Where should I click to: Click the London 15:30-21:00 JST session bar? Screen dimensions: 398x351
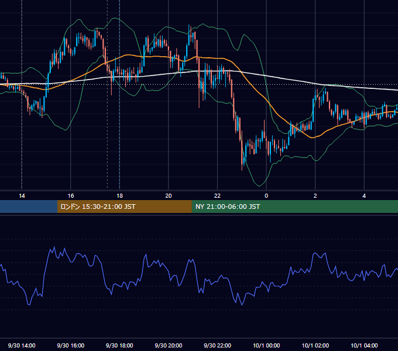click(124, 207)
